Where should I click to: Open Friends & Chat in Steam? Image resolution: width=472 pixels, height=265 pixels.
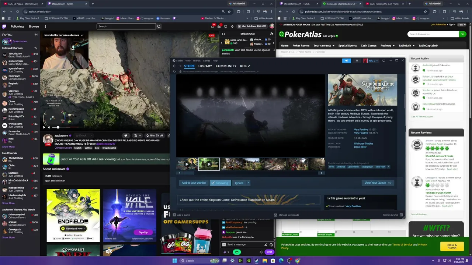click(x=393, y=215)
